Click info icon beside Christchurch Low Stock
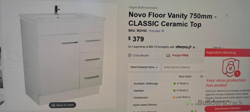This screenshot has height=112, width=250. click(x=189, y=97)
